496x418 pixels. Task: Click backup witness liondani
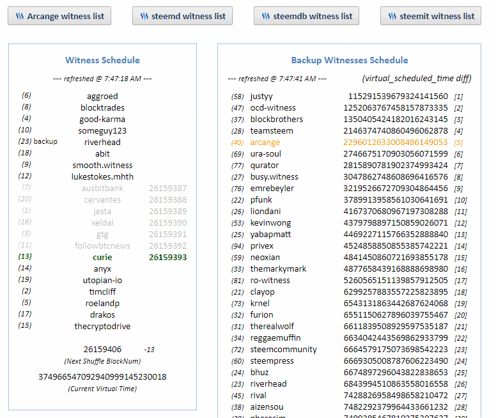pos(265,212)
